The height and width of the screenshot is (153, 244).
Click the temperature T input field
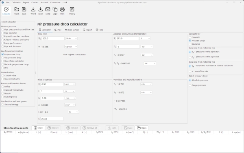point(127,38)
